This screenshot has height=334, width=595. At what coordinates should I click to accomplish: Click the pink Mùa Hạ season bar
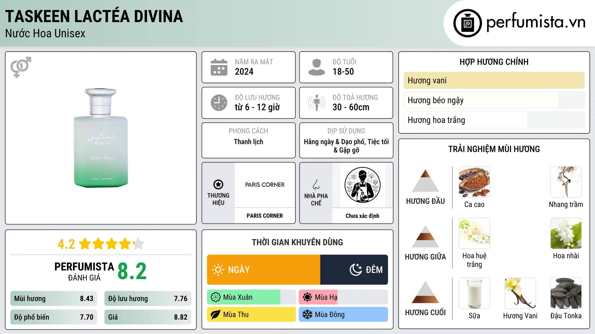tap(343, 297)
